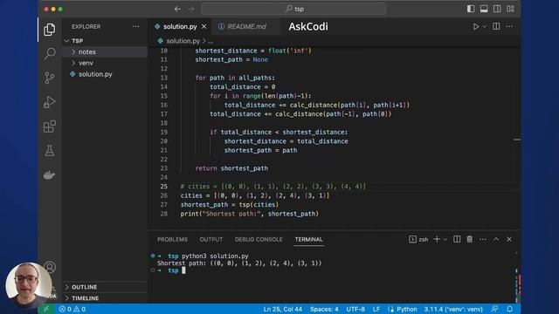Screen dimensions: 559x314
Task: Go forward with the navigation arrow
Action: click(191, 9)
